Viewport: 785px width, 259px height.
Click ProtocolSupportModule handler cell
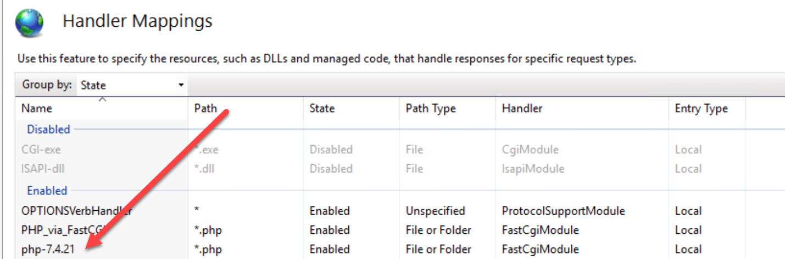pos(563,211)
